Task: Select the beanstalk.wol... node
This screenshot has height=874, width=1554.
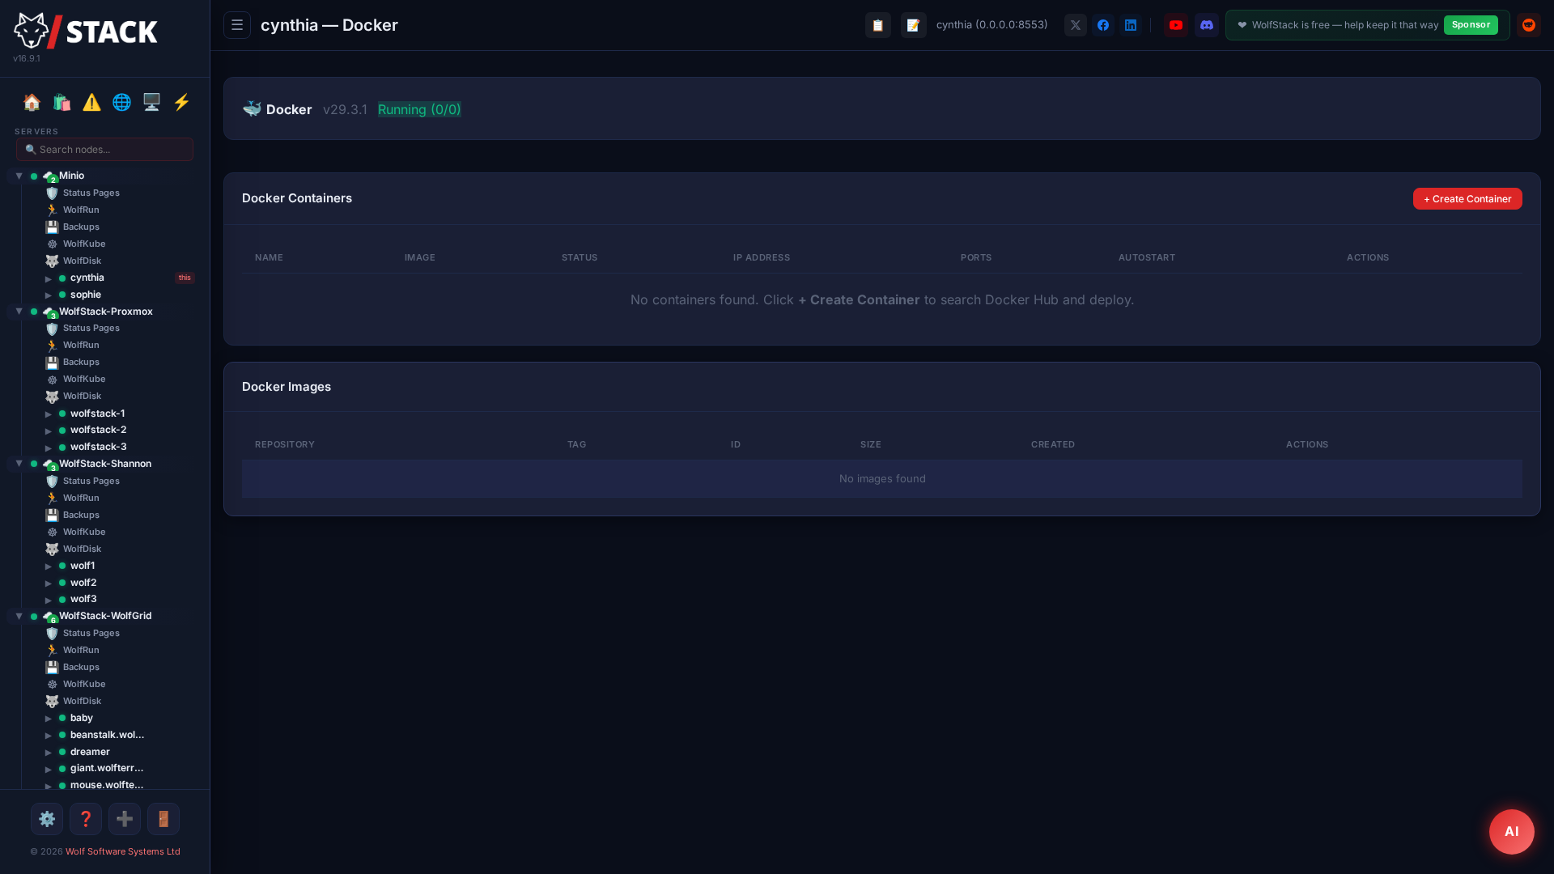Action: 107,735
